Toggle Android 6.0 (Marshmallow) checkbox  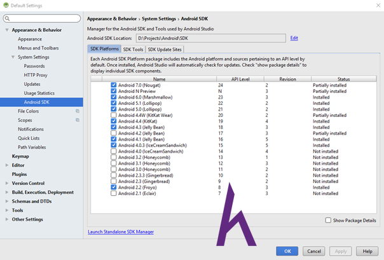click(113, 97)
